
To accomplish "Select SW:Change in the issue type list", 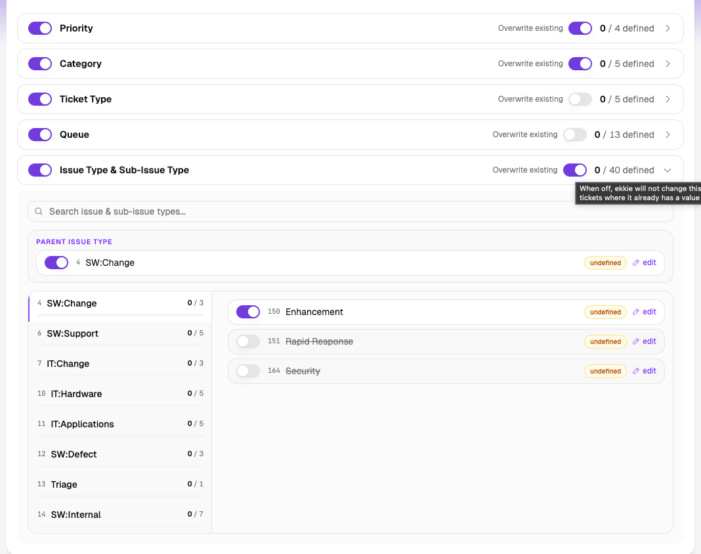I will point(120,306).
